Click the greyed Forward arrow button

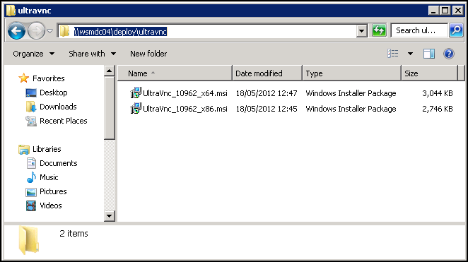pos(37,30)
